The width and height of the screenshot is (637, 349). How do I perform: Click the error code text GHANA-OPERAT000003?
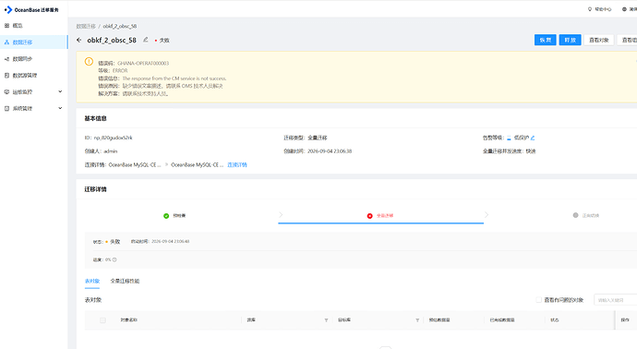pyautogui.click(x=143, y=64)
